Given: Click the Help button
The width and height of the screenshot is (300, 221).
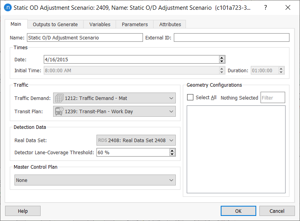Looking at the screenshot, I should (23, 211).
